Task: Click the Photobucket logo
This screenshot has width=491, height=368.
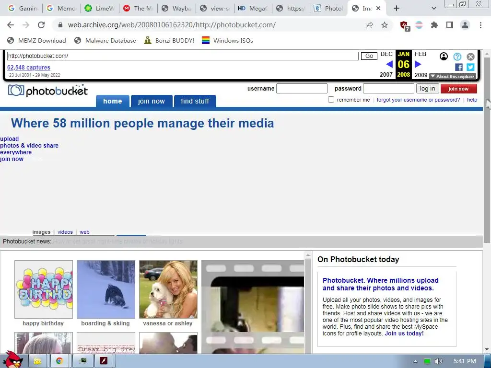Action: tap(47, 91)
